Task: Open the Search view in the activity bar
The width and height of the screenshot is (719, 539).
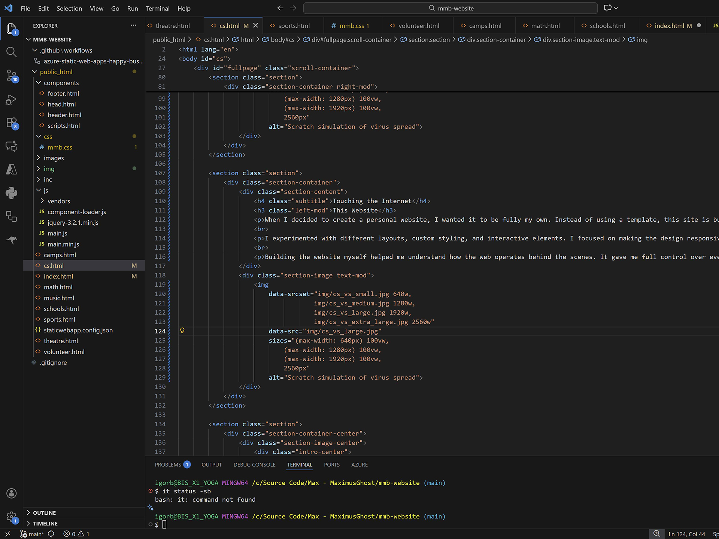Action: (11, 52)
